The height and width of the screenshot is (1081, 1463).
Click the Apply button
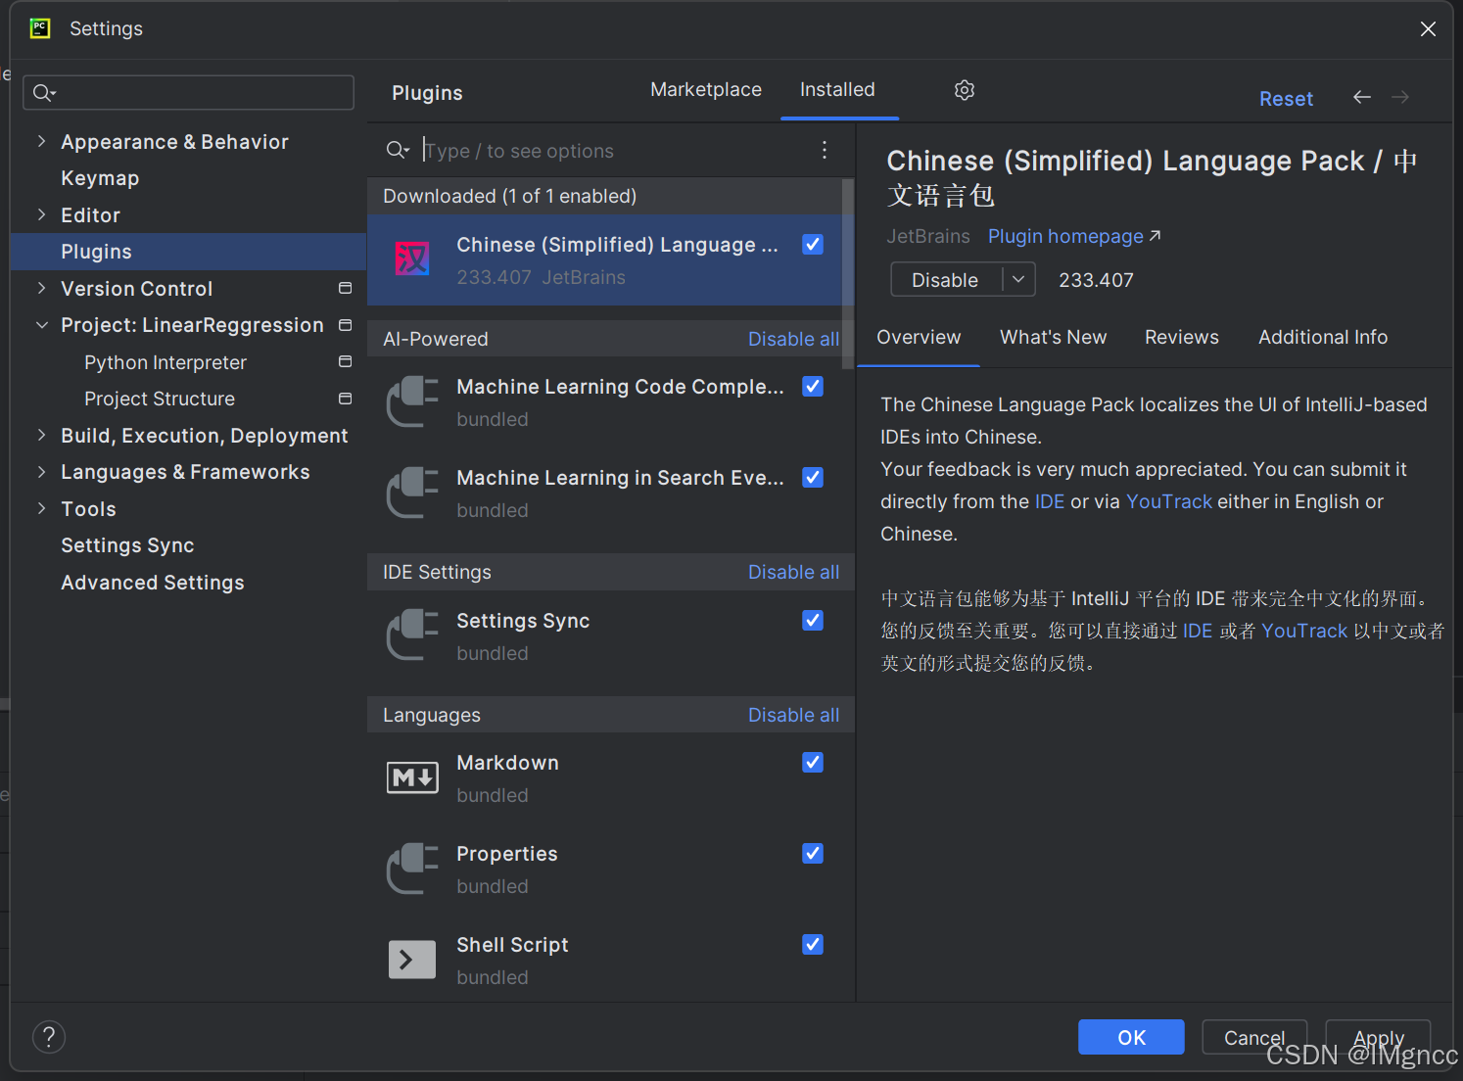[1378, 1037]
